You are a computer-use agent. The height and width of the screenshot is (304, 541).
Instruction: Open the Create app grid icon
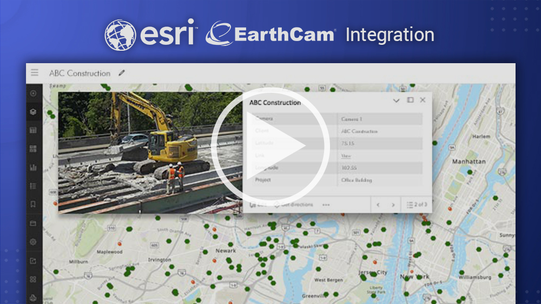pyautogui.click(x=33, y=279)
